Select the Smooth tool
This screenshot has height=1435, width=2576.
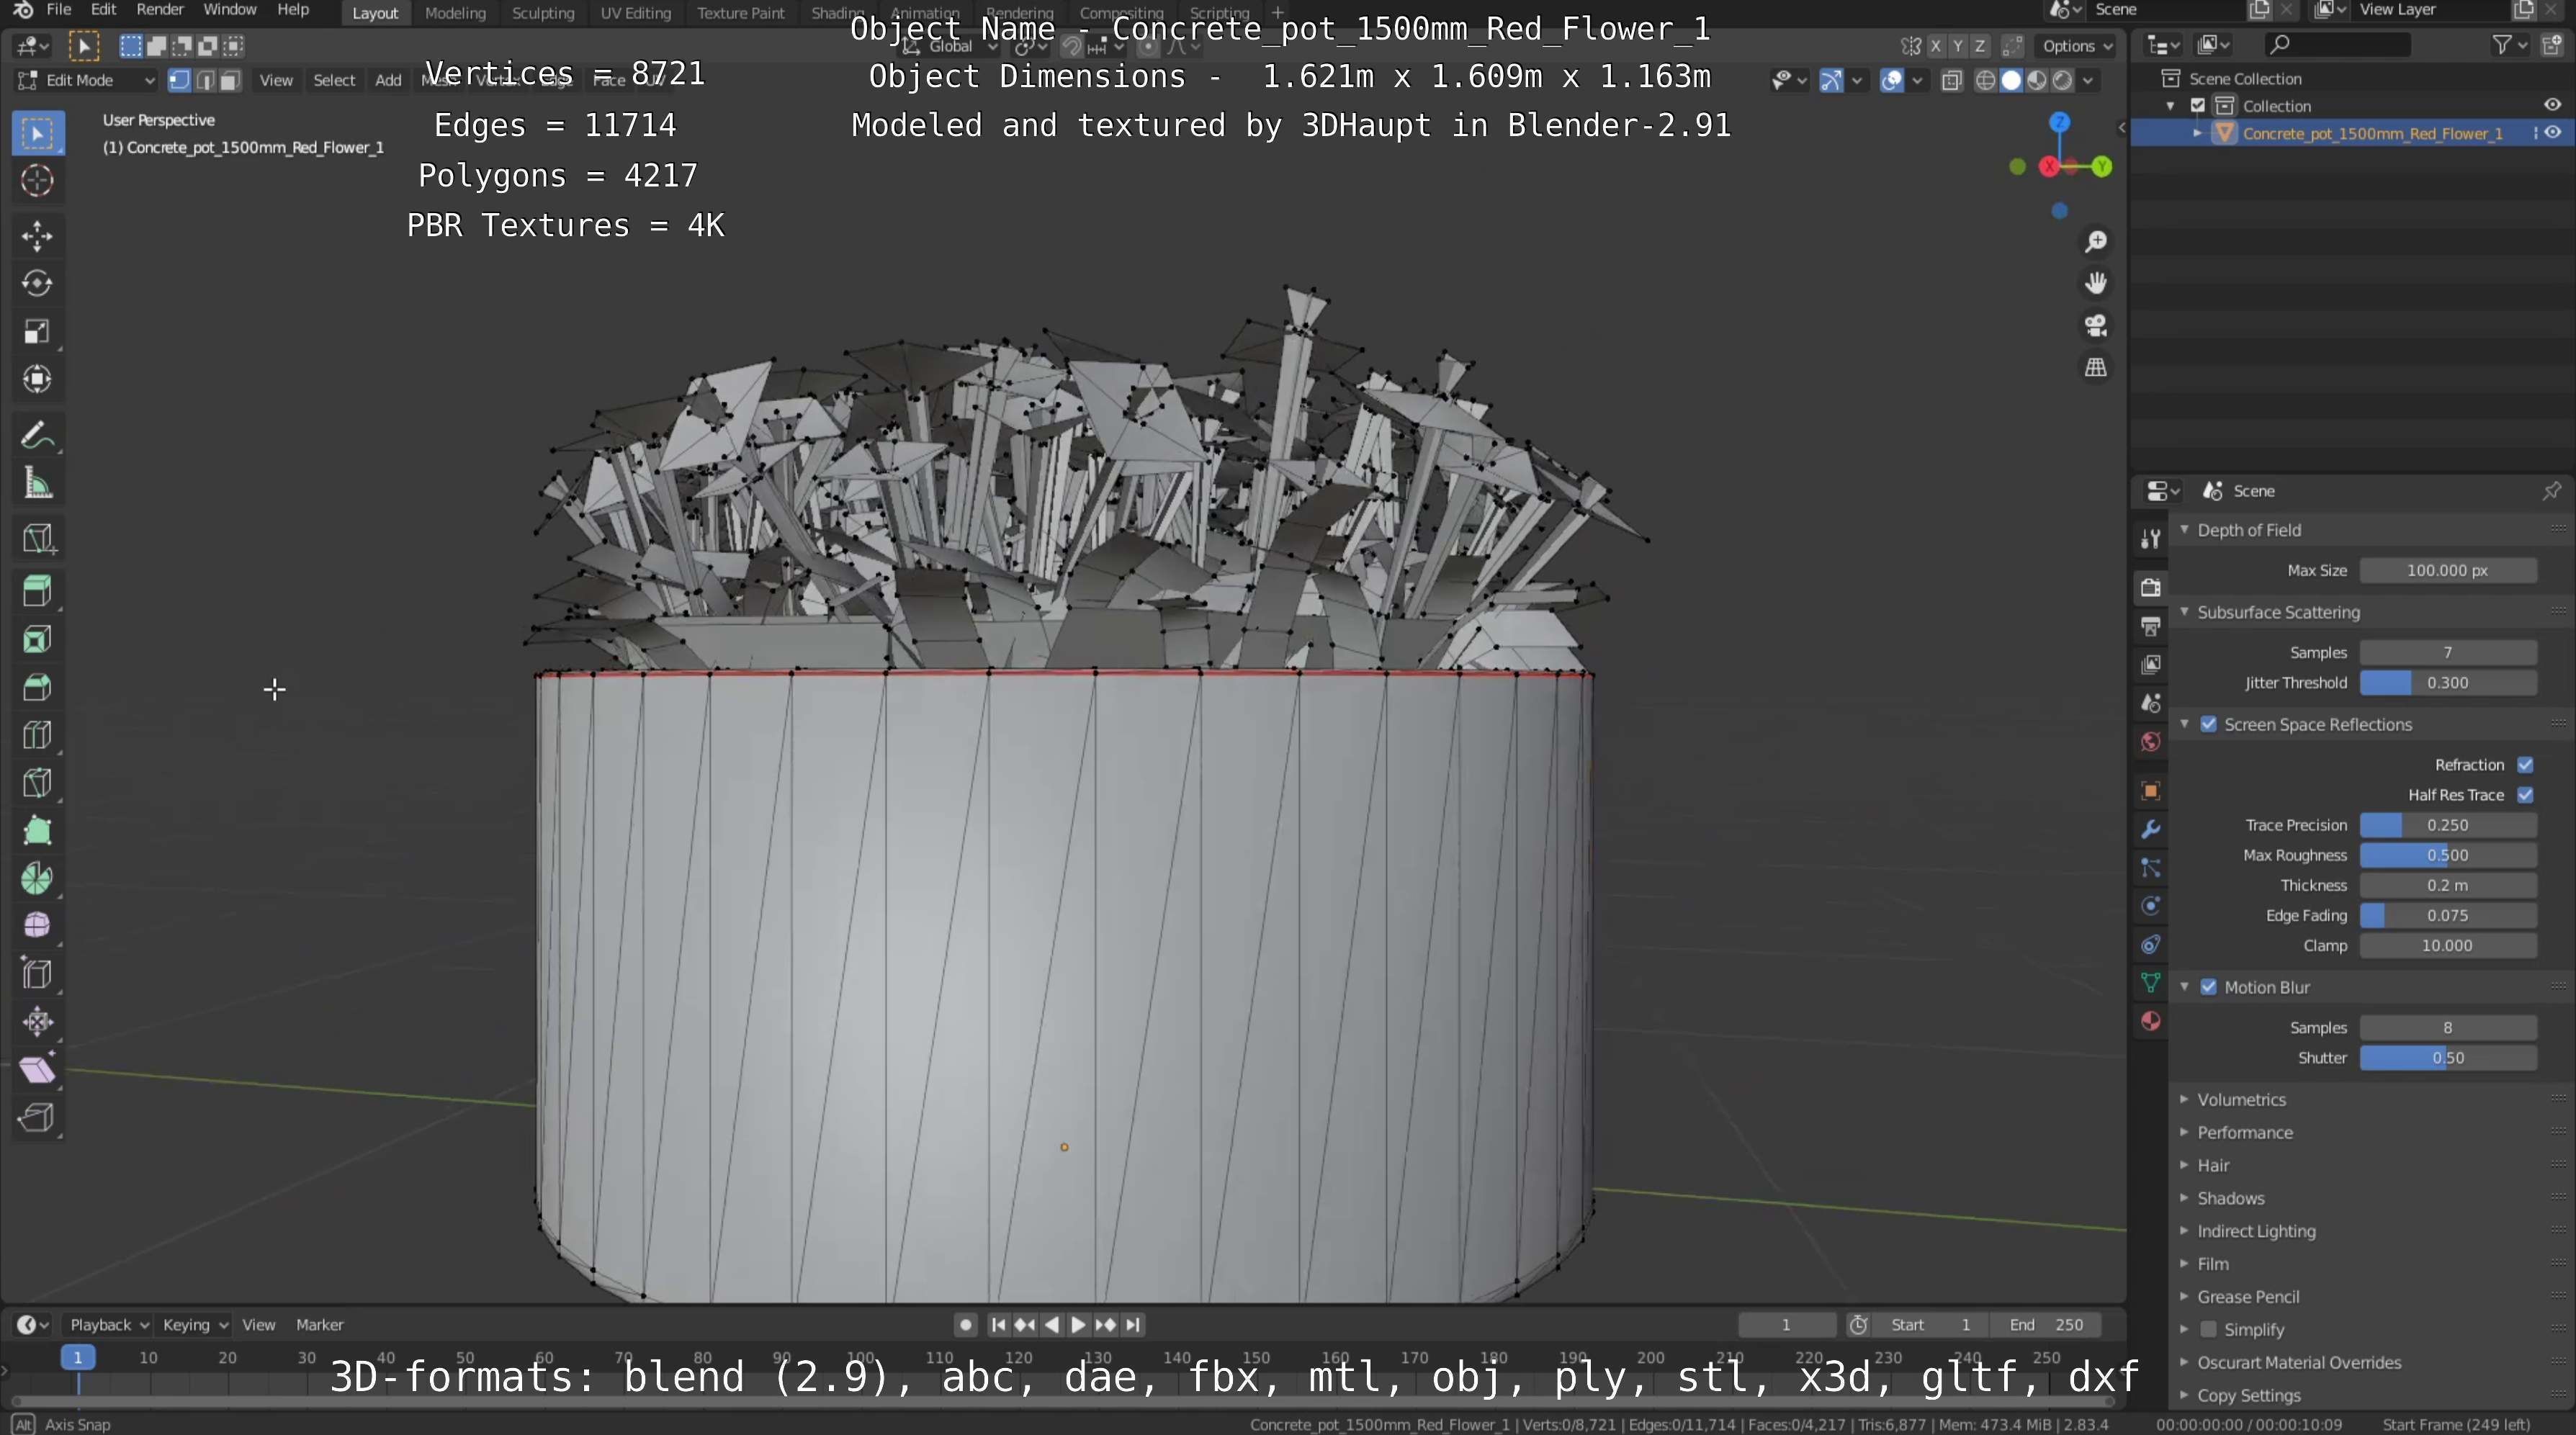point(38,926)
